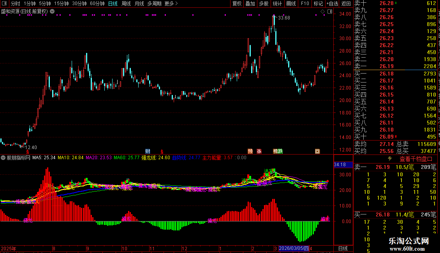The height and width of the screenshot is (253, 440).
Task: Open the 复权 adjustment menu
Action: click(x=237, y=4)
